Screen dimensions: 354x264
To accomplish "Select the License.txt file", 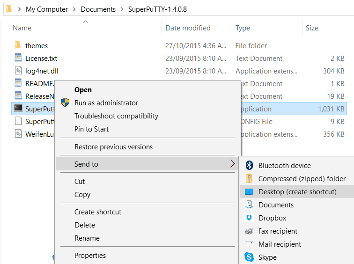I will click(41, 58).
